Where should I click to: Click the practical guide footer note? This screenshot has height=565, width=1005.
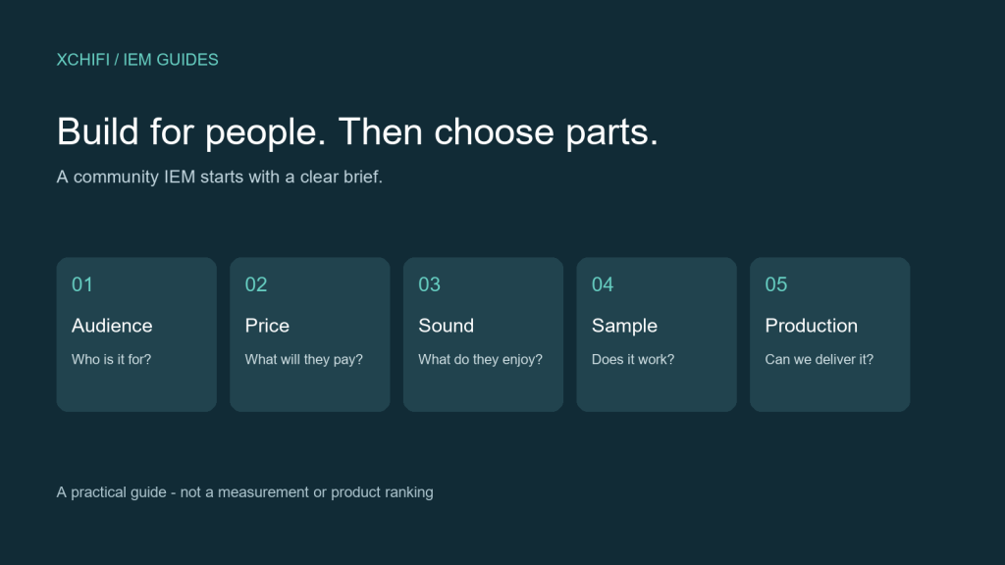[244, 492]
